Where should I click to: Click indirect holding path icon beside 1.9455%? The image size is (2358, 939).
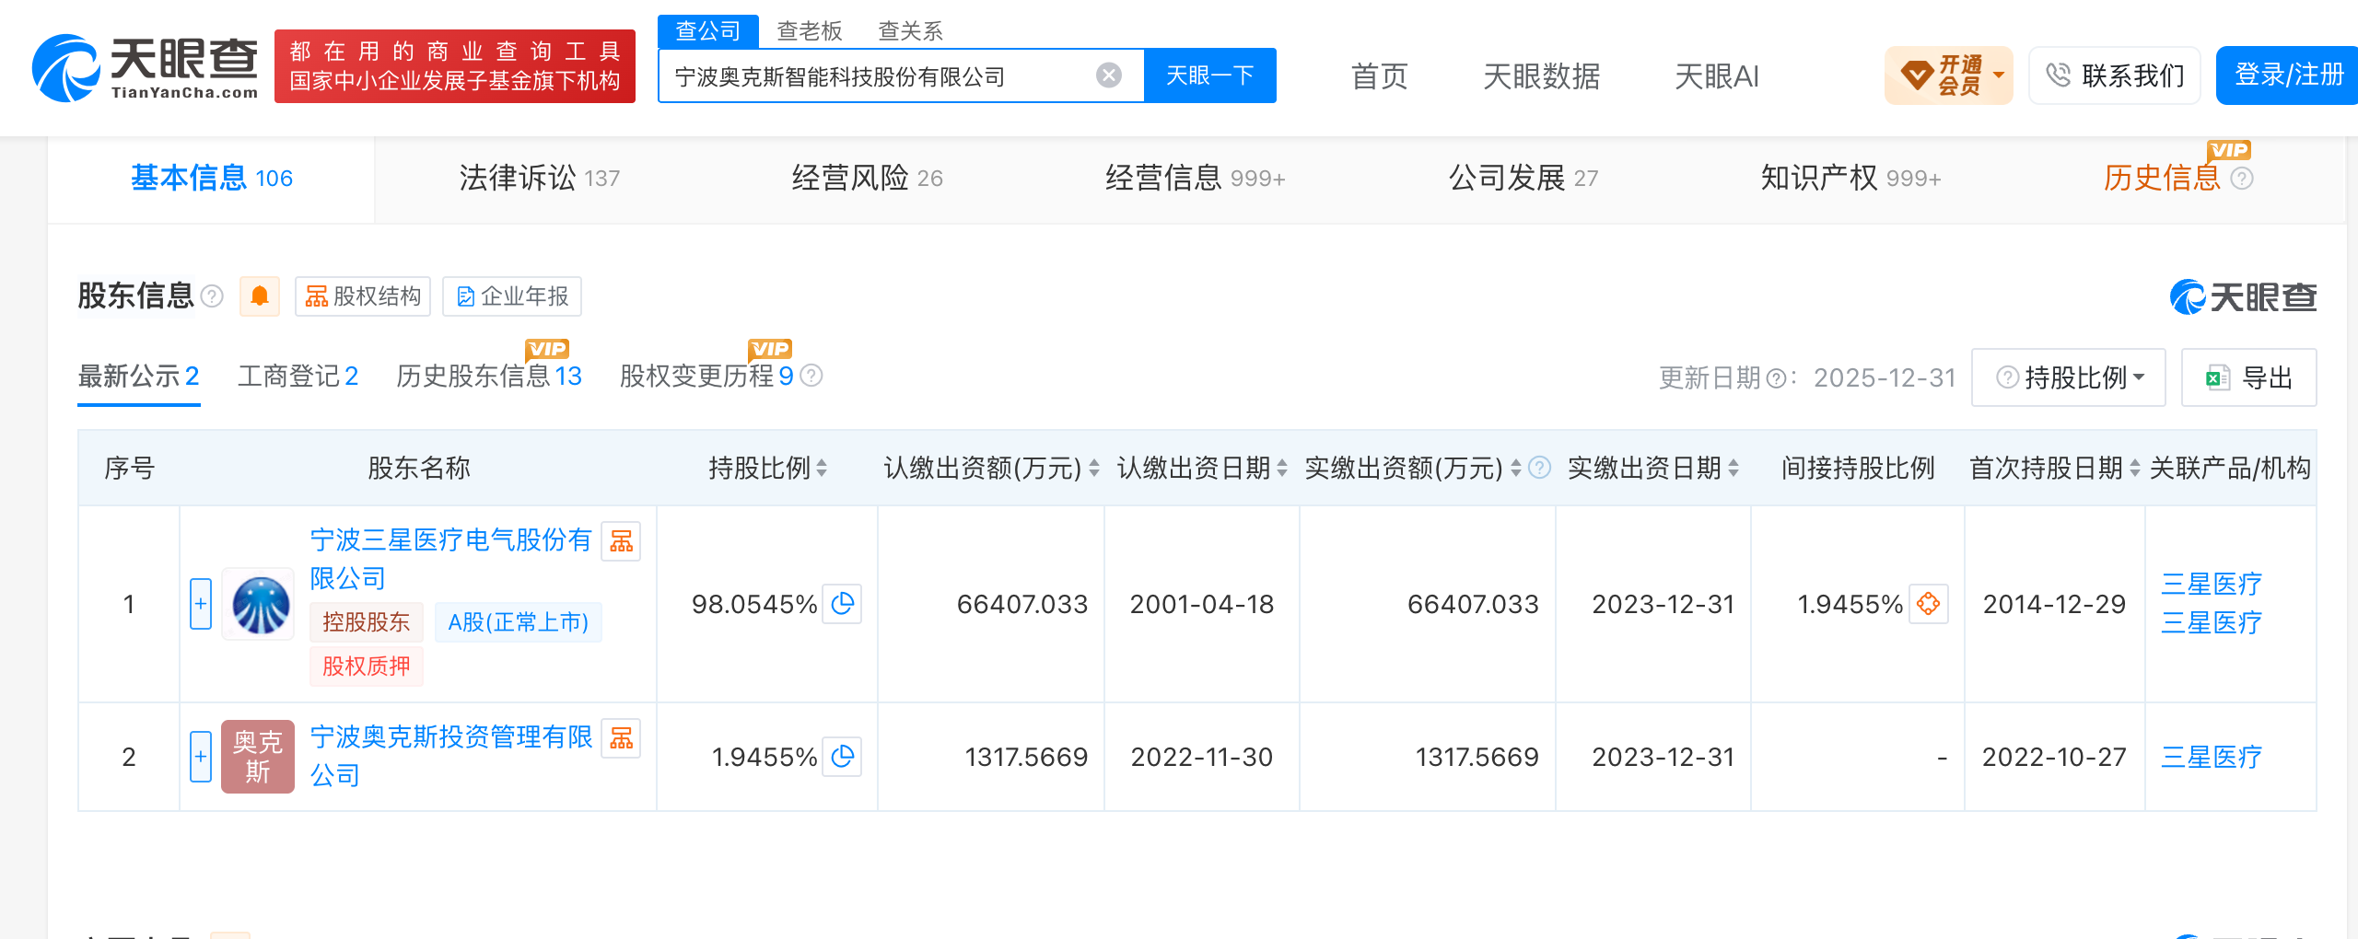pyautogui.click(x=1929, y=604)
